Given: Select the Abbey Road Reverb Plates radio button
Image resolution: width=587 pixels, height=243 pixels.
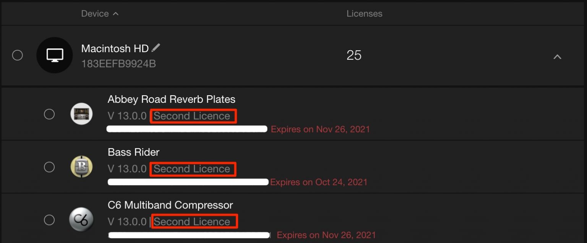Looking at the screenshot, I should click(x=49, y=114).
